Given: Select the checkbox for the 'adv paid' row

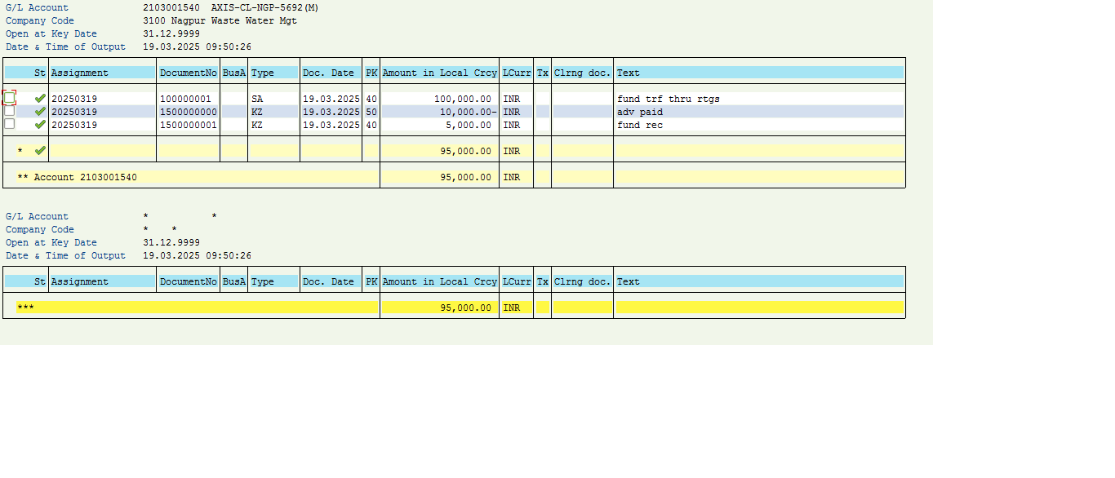Looking at the screenshot, I should (x=10, y=111).
